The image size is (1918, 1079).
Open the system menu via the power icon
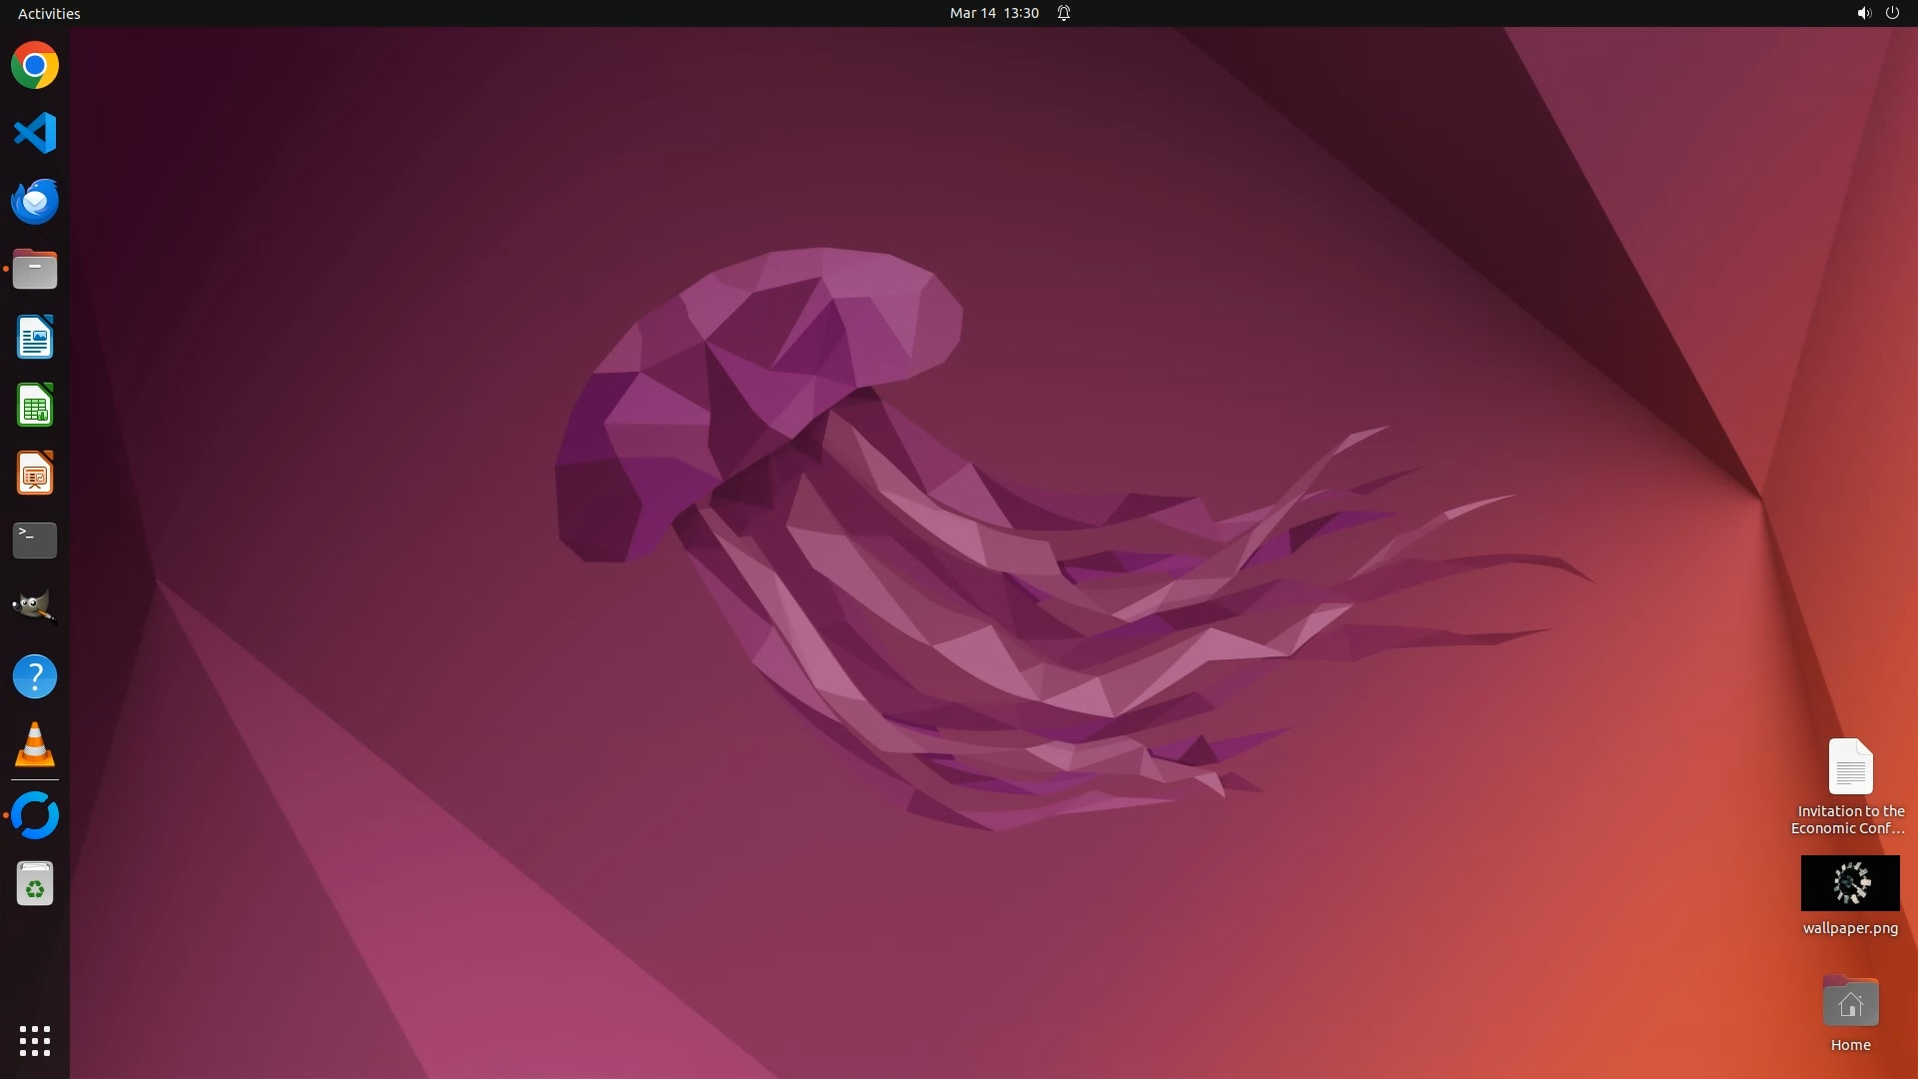[x=1892, y=13]
